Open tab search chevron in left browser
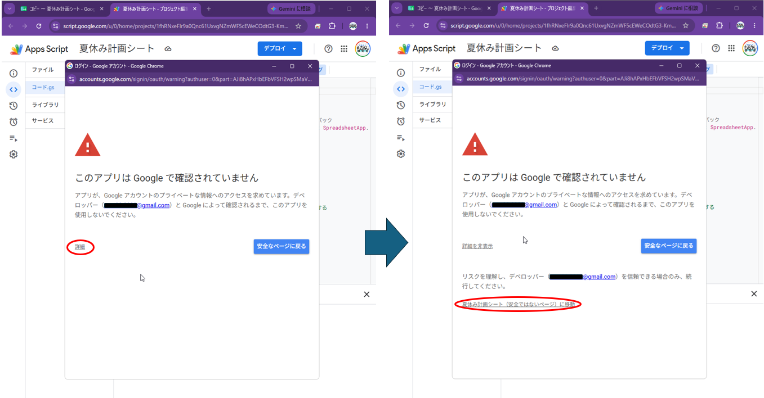Screen dimensions: 764x398 (10, 8)
